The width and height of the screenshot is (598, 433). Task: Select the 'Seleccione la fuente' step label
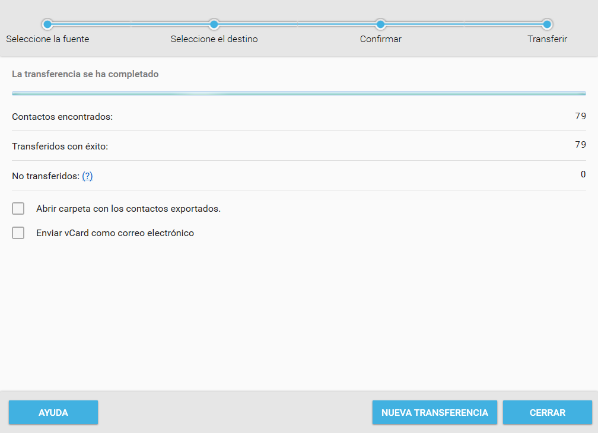pyautogui.click(x=47, y=39)
